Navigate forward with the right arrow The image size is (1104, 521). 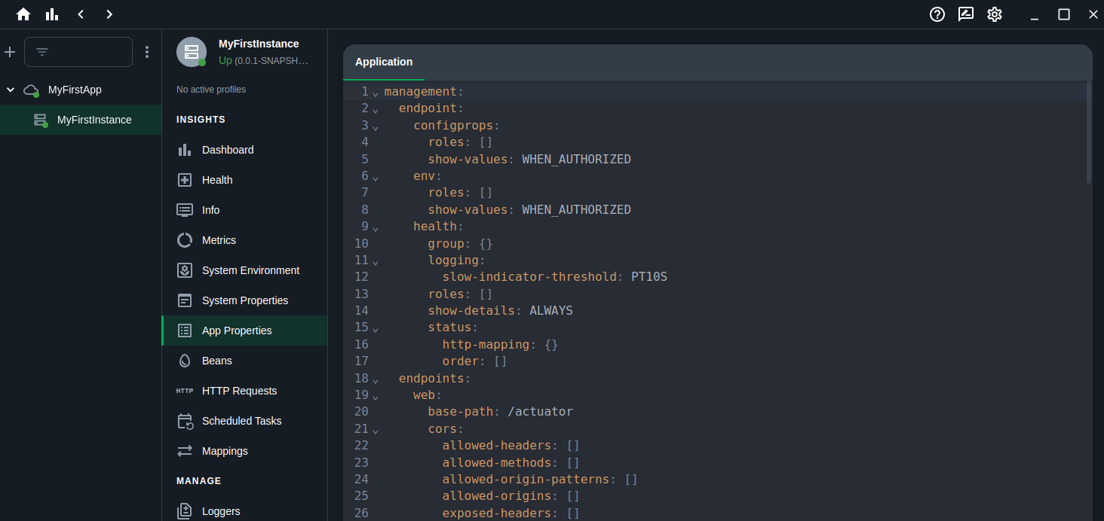(109, 14)
